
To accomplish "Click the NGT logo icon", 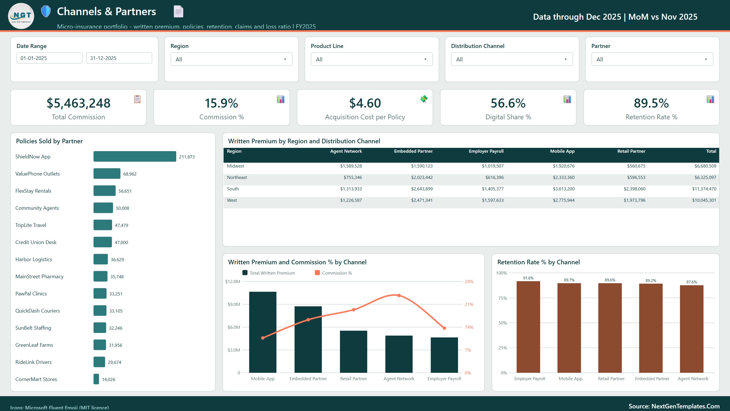I will coord(21,16).
